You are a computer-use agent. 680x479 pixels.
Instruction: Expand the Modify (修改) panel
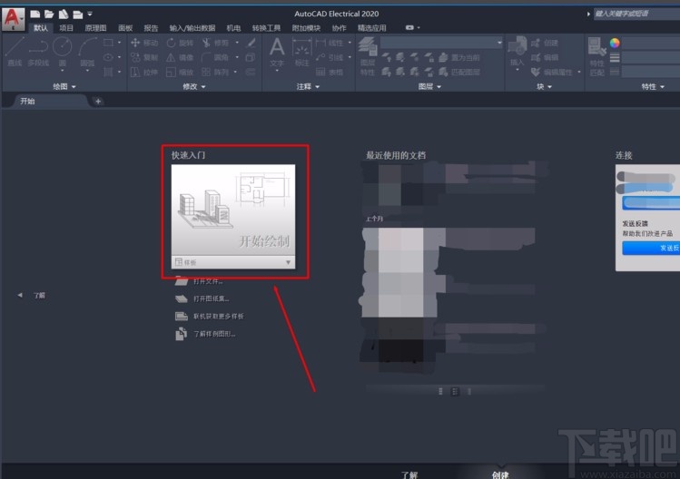pos(194,87)
